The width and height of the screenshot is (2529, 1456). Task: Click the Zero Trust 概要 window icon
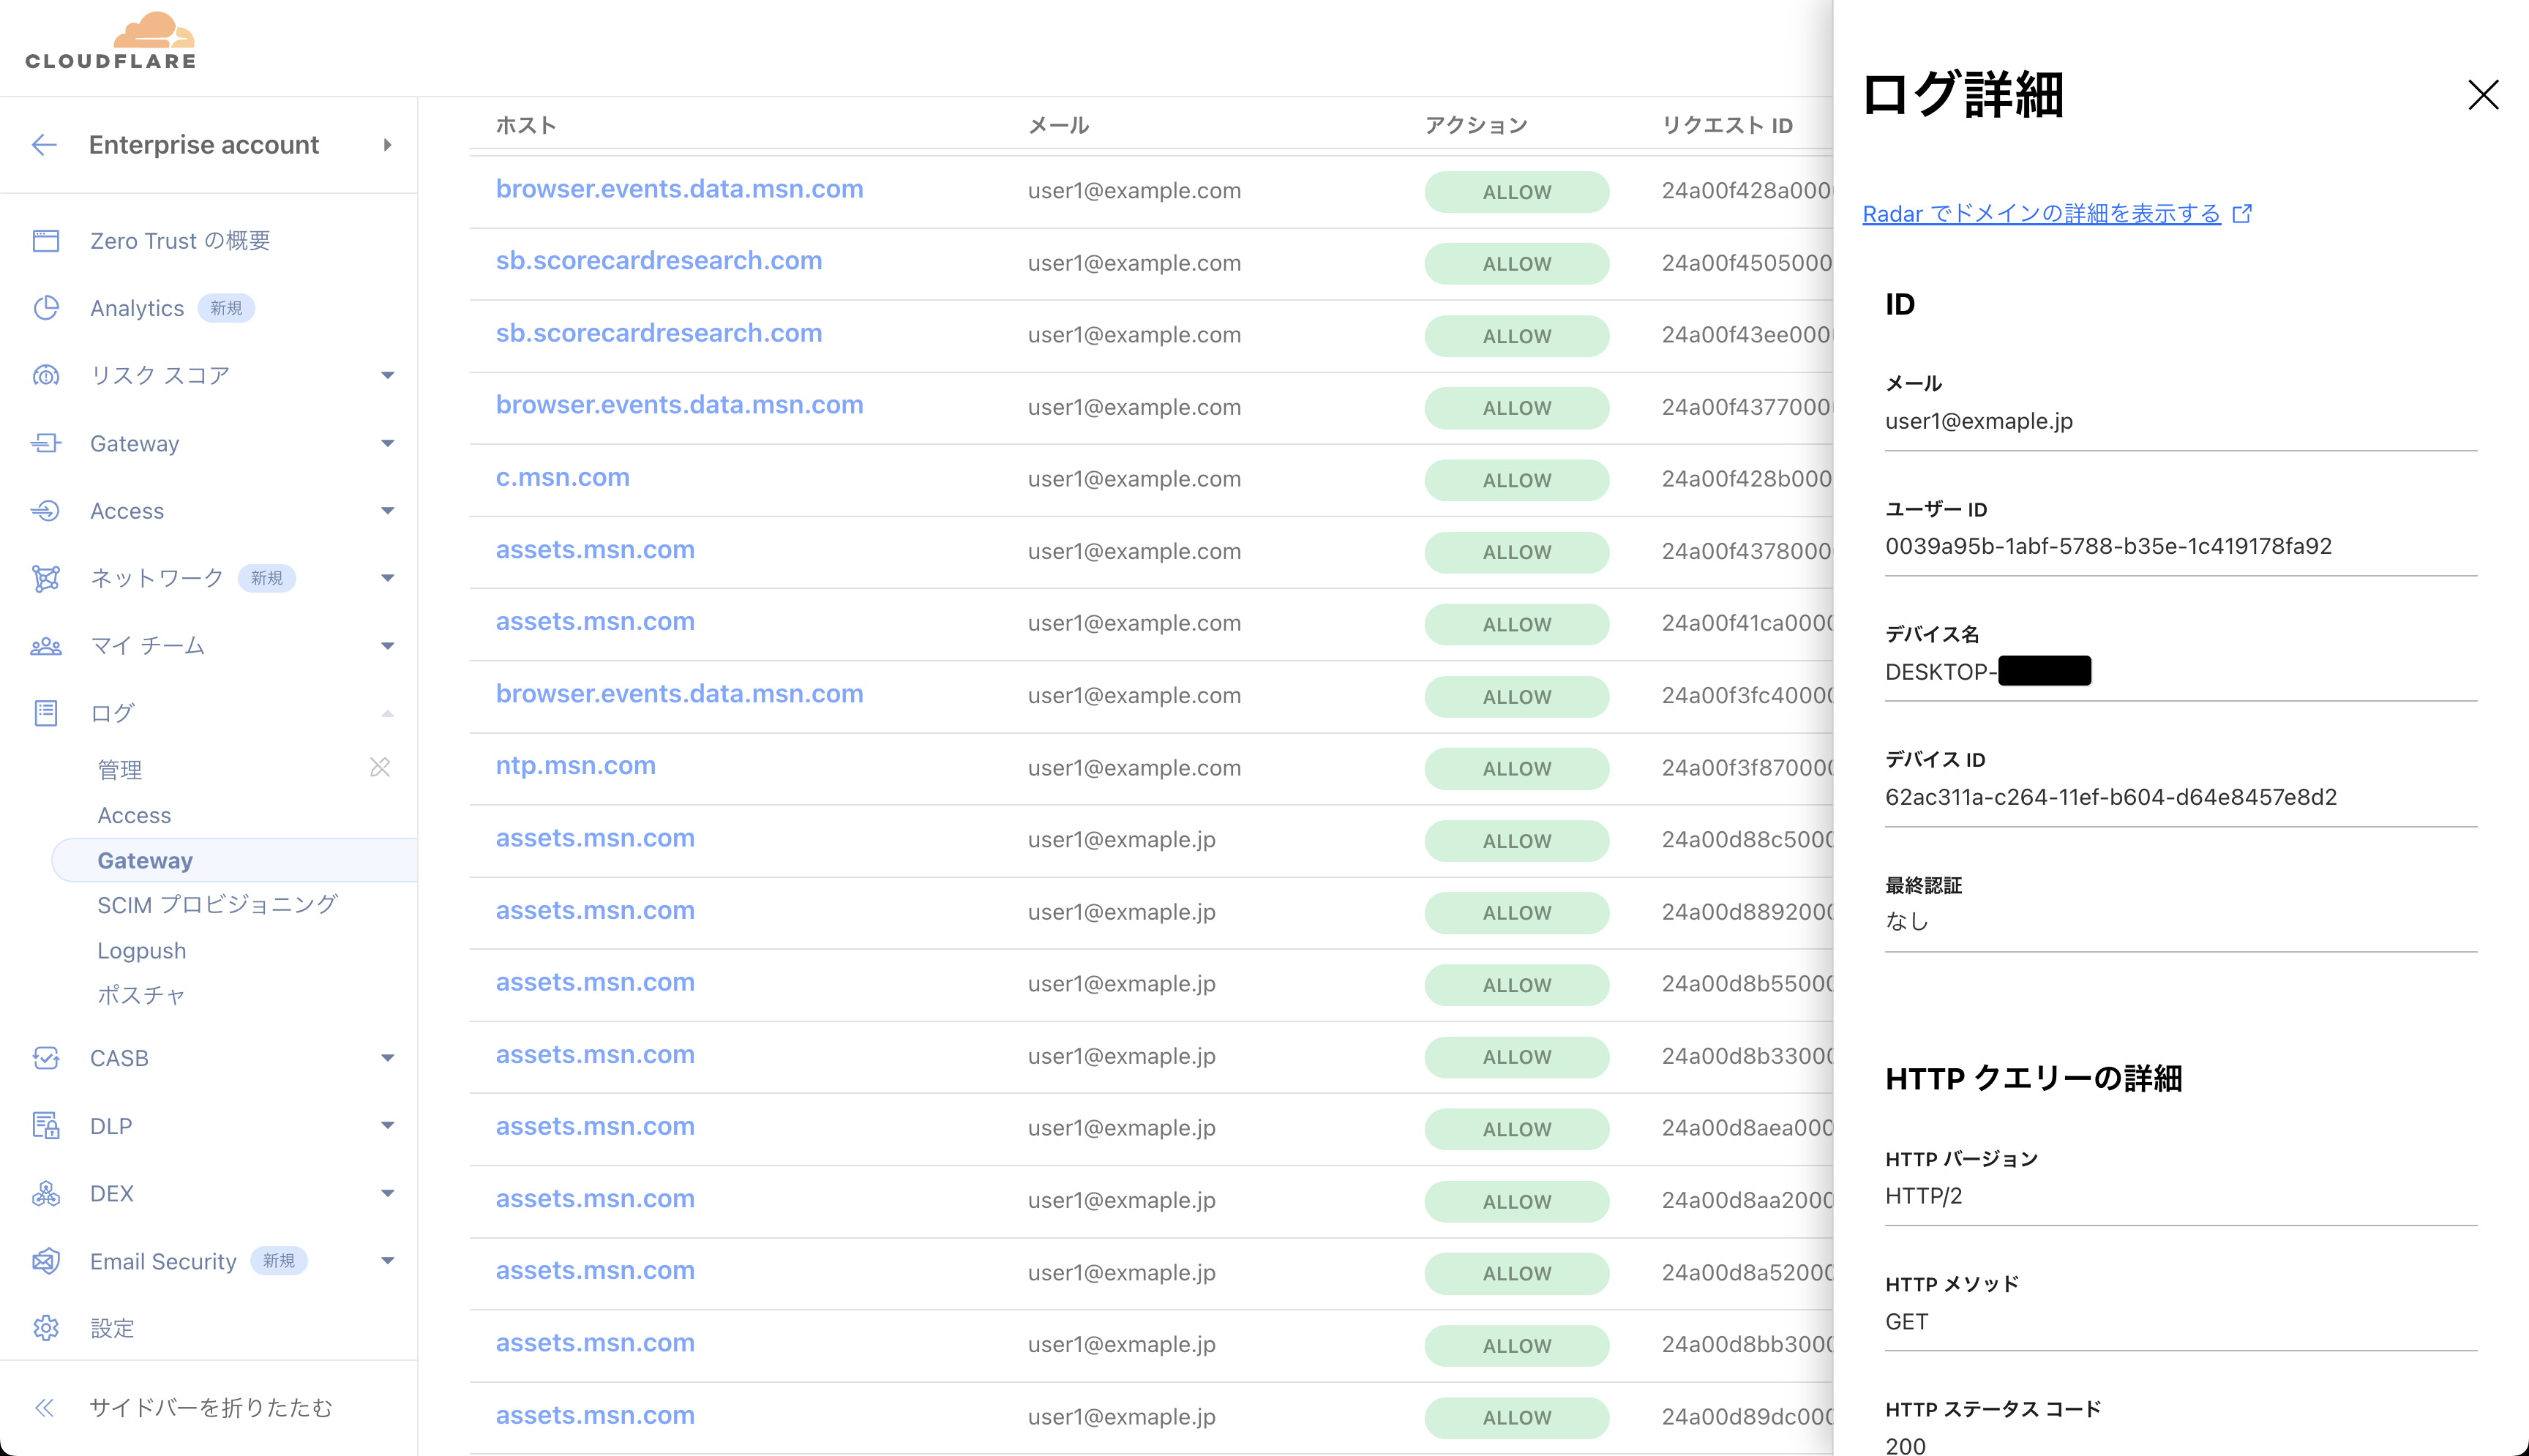(46, 241)
